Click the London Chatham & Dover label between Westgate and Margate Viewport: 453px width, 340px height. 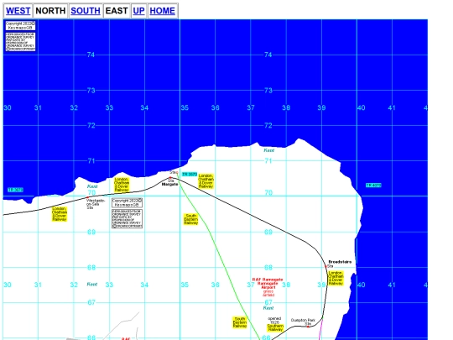[x=122, y=185]
